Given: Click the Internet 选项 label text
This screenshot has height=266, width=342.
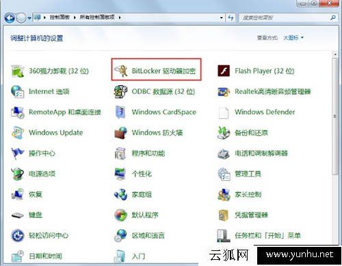Looking at the screenshot, I should point(49,91).
